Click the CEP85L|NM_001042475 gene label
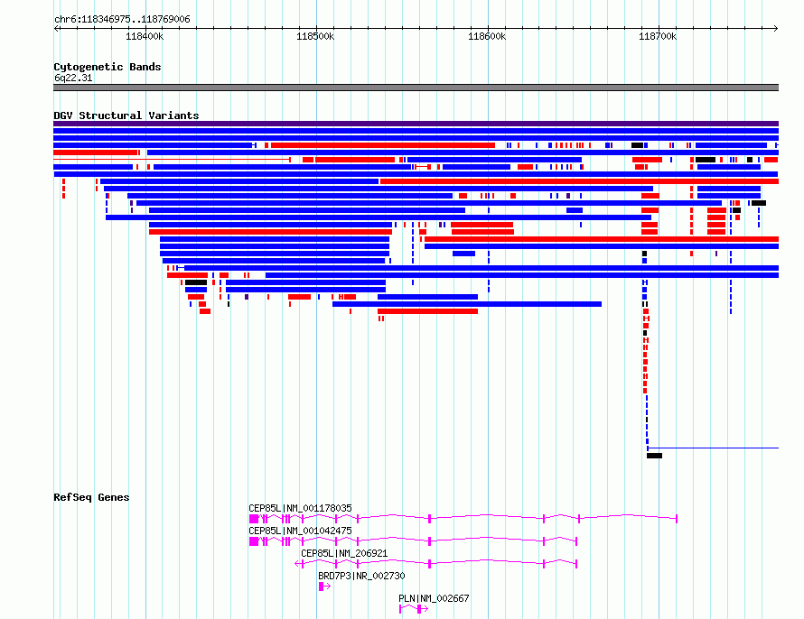Viewport: 804px width, 619px height. (x=300, y=531)
